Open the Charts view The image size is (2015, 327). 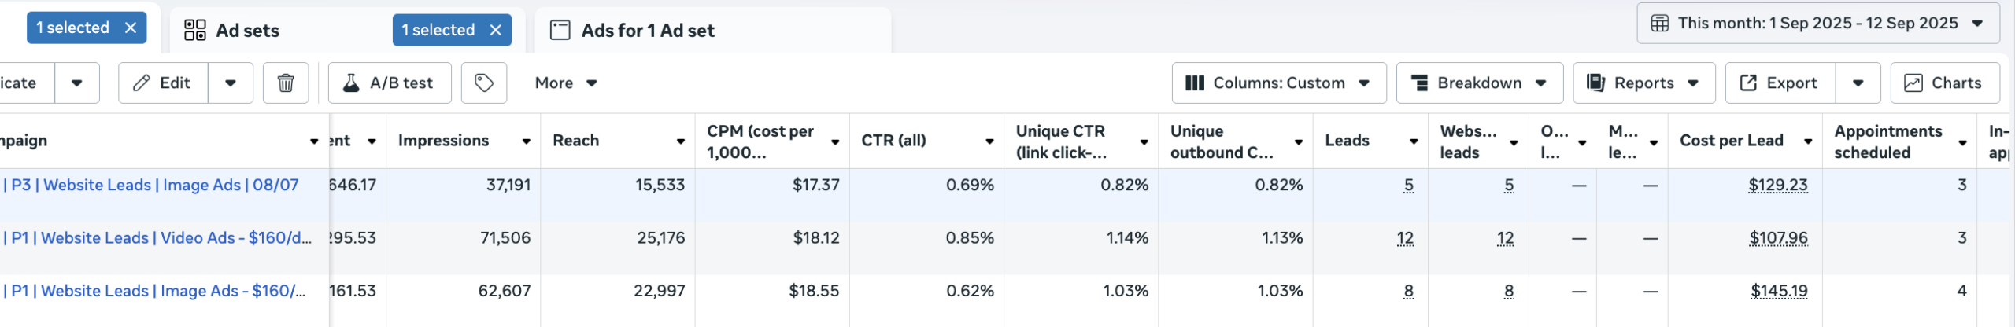1944,83
